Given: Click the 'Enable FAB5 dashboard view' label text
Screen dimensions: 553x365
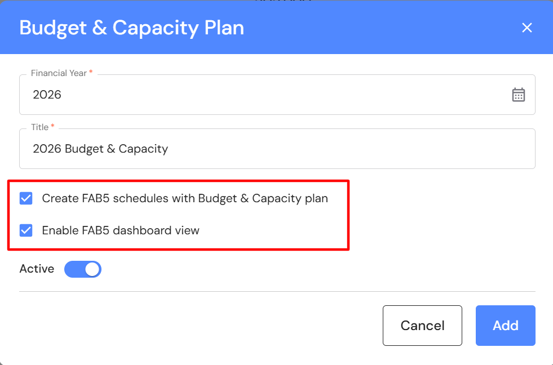Looking at the screenshot, I should pyautogui.click(x=121, y=230).
